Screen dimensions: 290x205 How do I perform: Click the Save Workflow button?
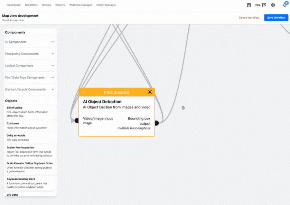pyautogui.click(x=276, y=18)
